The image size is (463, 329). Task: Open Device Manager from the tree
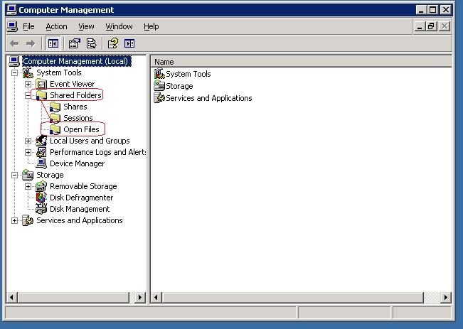[76, 163]
